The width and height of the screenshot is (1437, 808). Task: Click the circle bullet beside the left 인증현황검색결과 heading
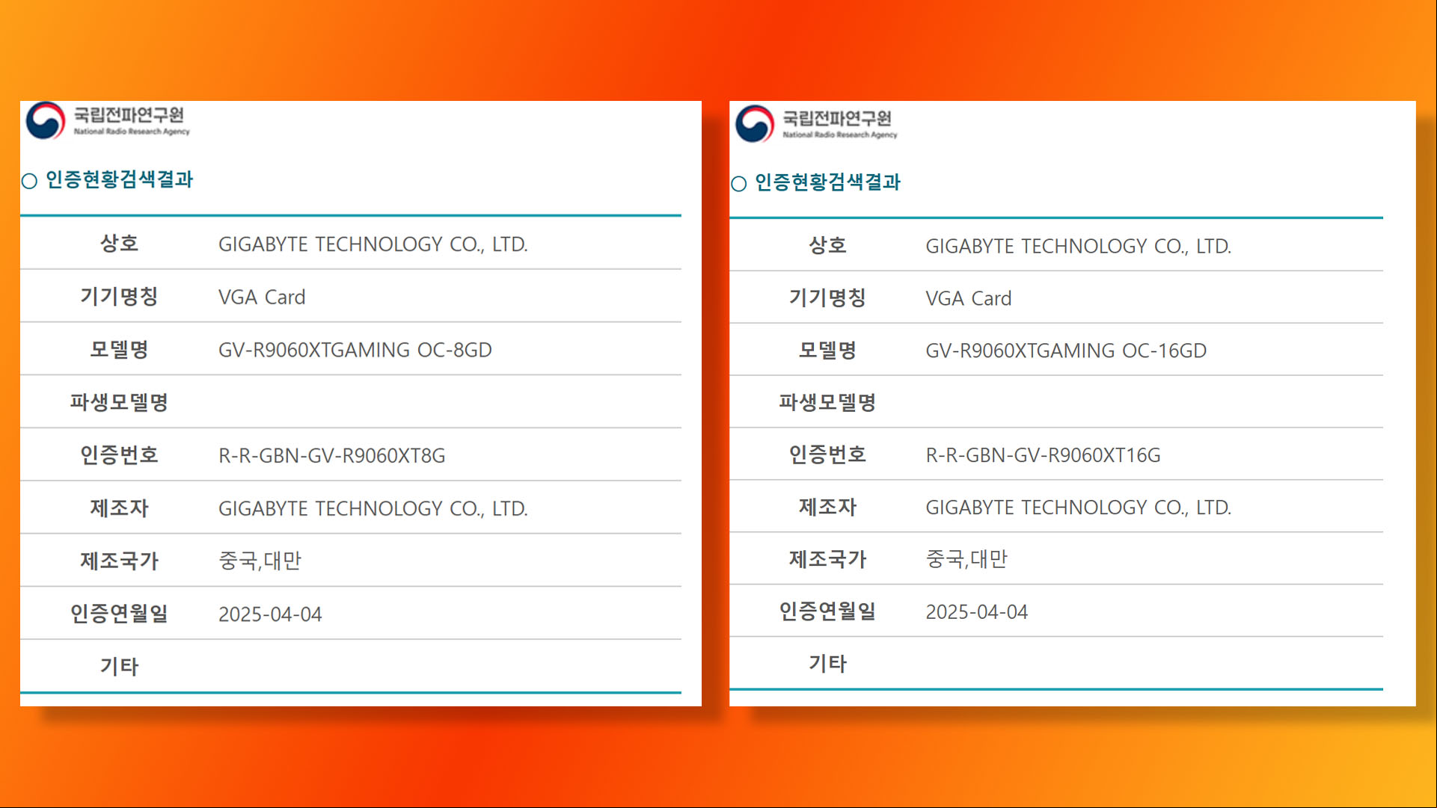29,181
